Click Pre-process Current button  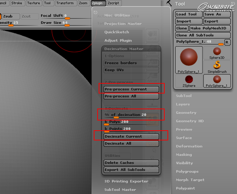point(131,89)
